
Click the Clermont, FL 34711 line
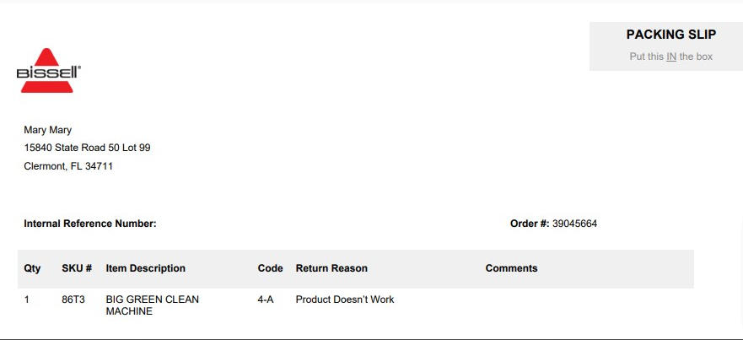[x=68, y=166]
